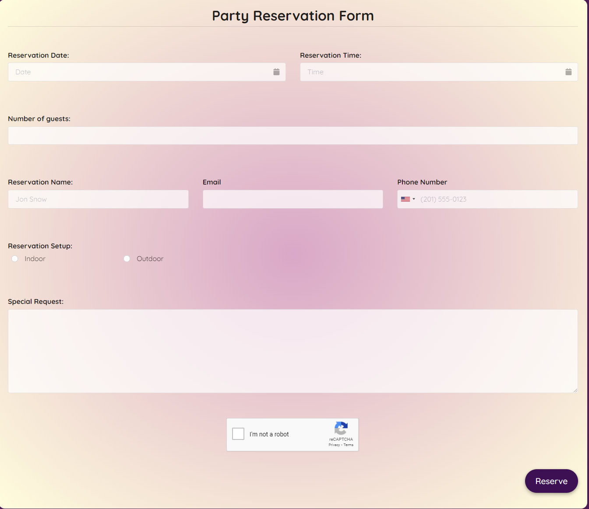Click the Party Reservation Form title

coord(293,16)
